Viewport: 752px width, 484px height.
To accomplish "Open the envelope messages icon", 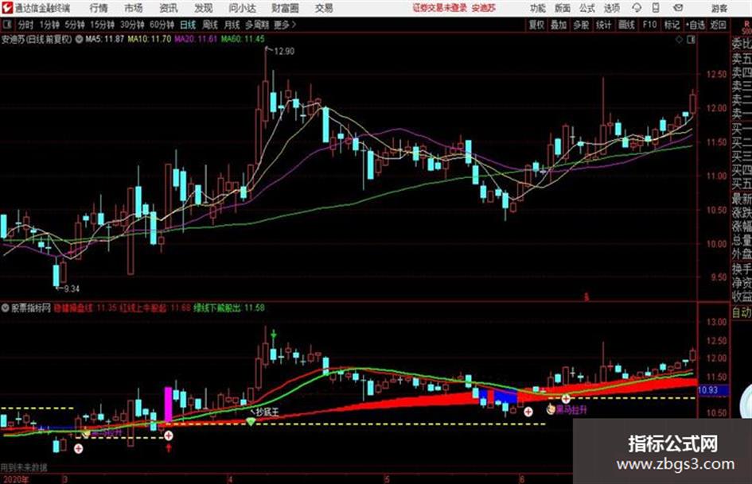I will coord(678,8).
